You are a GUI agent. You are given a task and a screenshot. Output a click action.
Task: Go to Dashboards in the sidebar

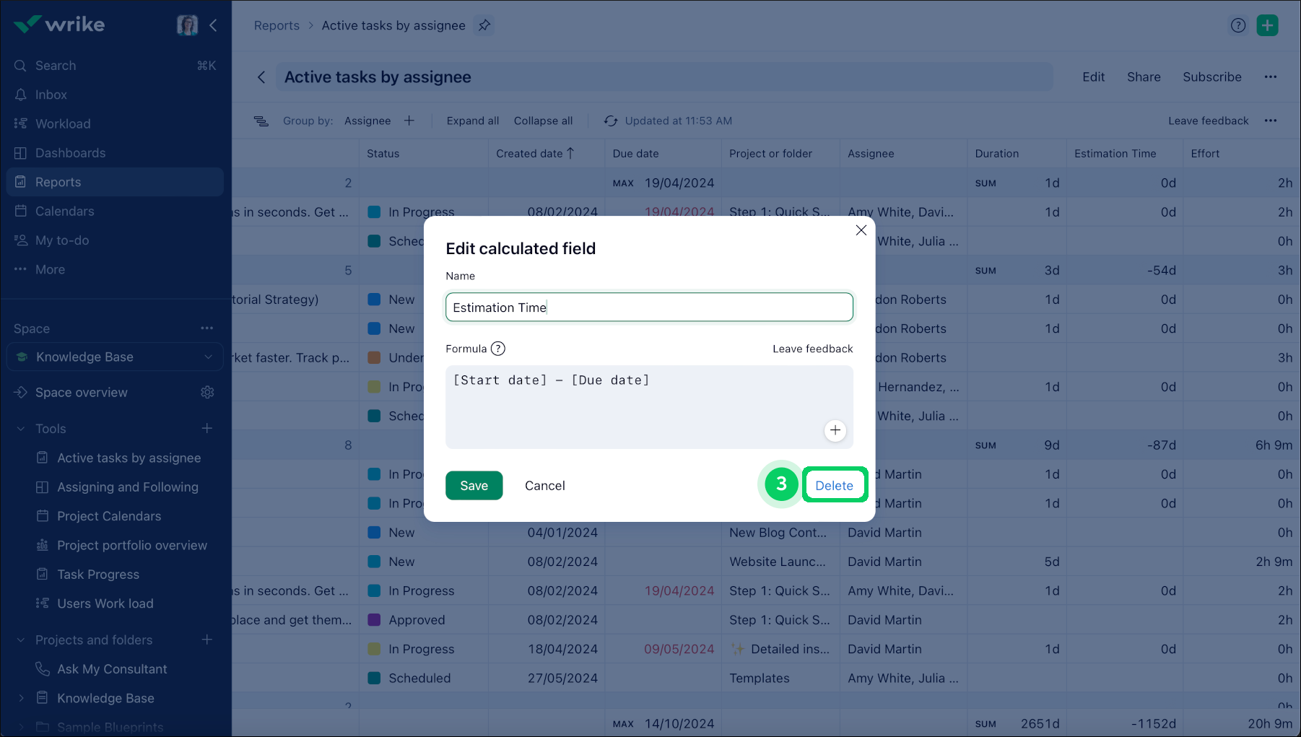70,153
